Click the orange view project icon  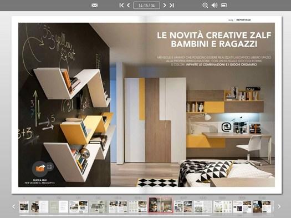click(40, 168)
